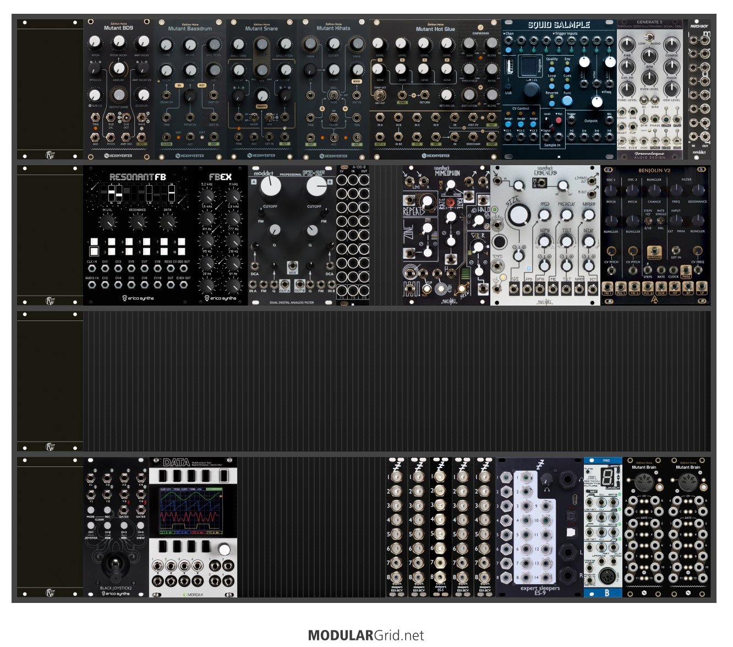Click the Hexinverter logo on Mutant Hot Glue
This screenshot has height=647, width=733.
[x=435, y=156]
